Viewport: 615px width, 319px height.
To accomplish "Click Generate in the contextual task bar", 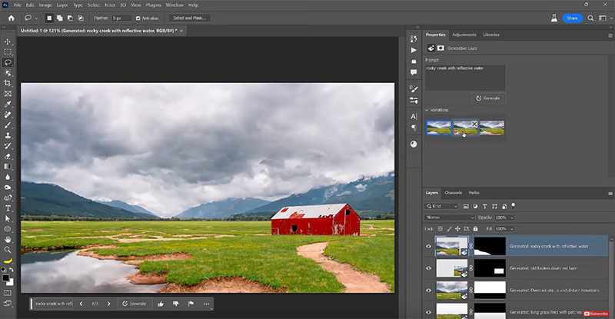I will point(134,304).
